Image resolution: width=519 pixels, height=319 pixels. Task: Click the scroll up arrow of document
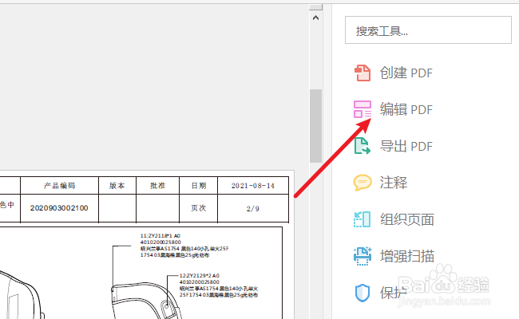315,18
